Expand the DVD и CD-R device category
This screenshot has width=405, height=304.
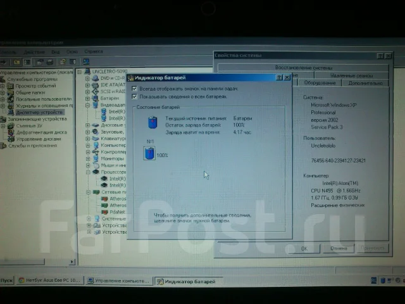coord(87,78)
